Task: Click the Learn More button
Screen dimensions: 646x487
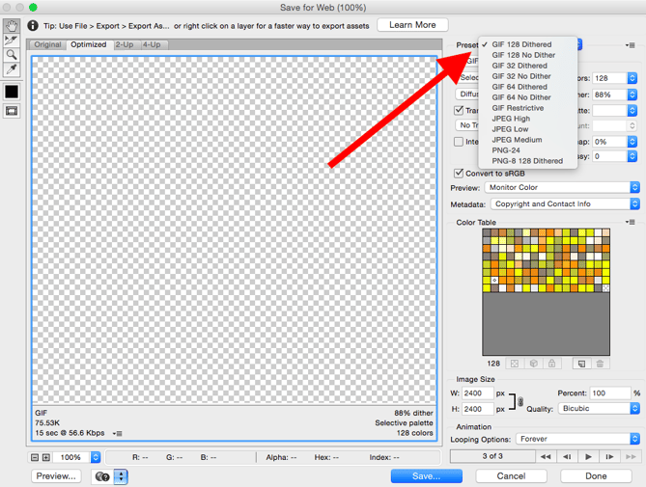Action: (x=412, y=24)
